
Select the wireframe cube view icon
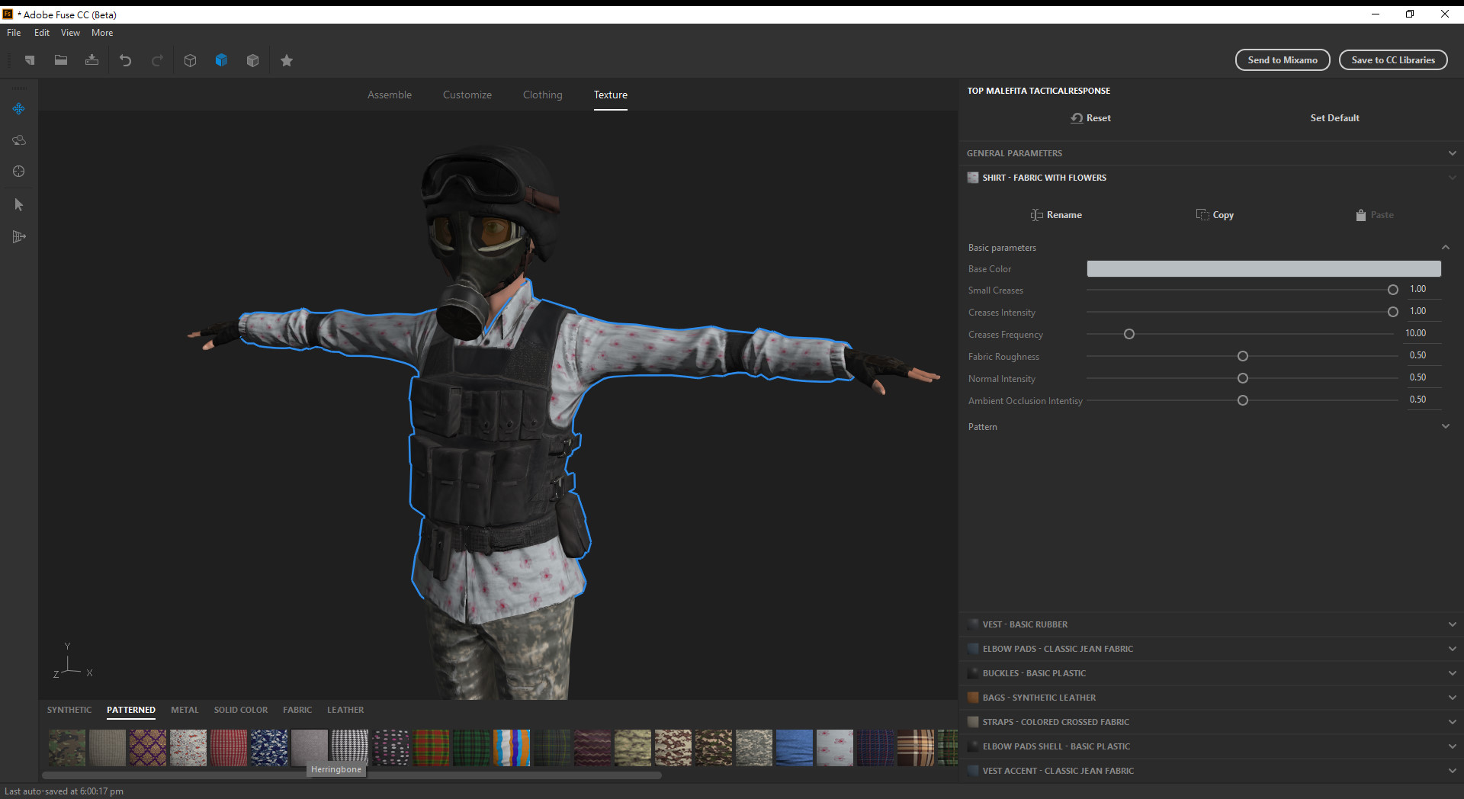tap(191, 60)
